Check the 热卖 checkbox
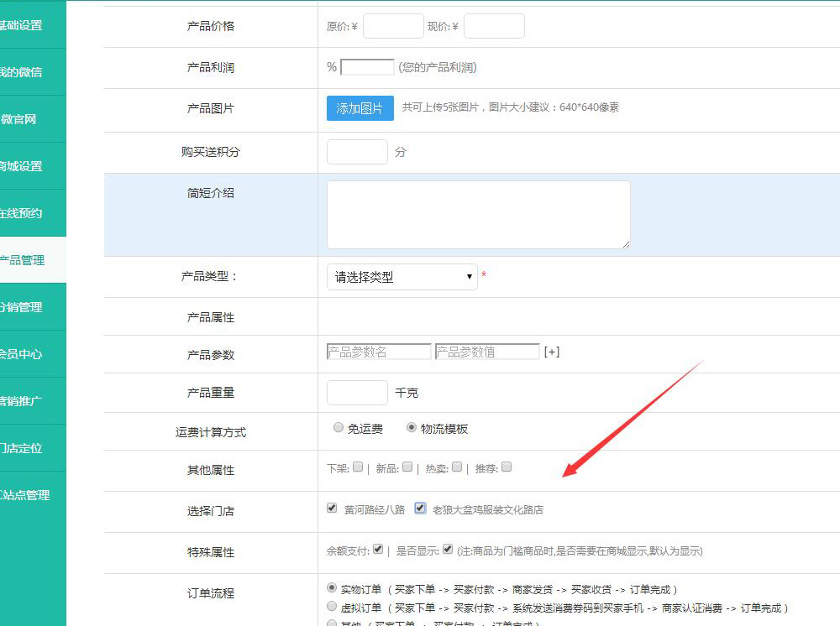The height and width of the screenshot is (626, 840). click(457, 467)
